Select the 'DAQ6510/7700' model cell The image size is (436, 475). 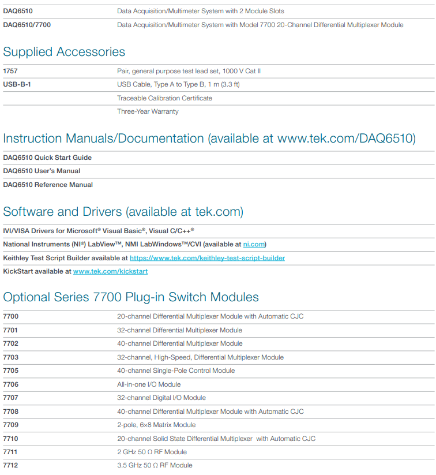27,25
